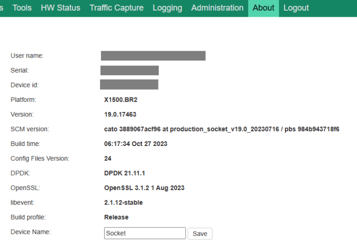Click Logout in the navigation bar
Screen dimensions: 357x252
point(296,8)
